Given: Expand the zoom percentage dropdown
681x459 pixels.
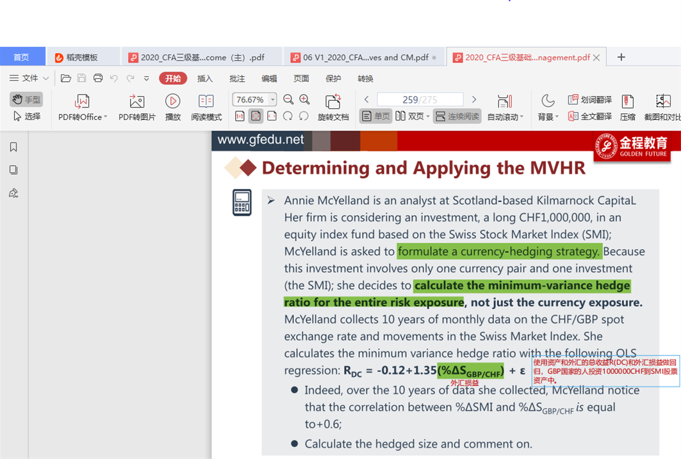Looking at the screenshot, I should [x=272, y=100].
